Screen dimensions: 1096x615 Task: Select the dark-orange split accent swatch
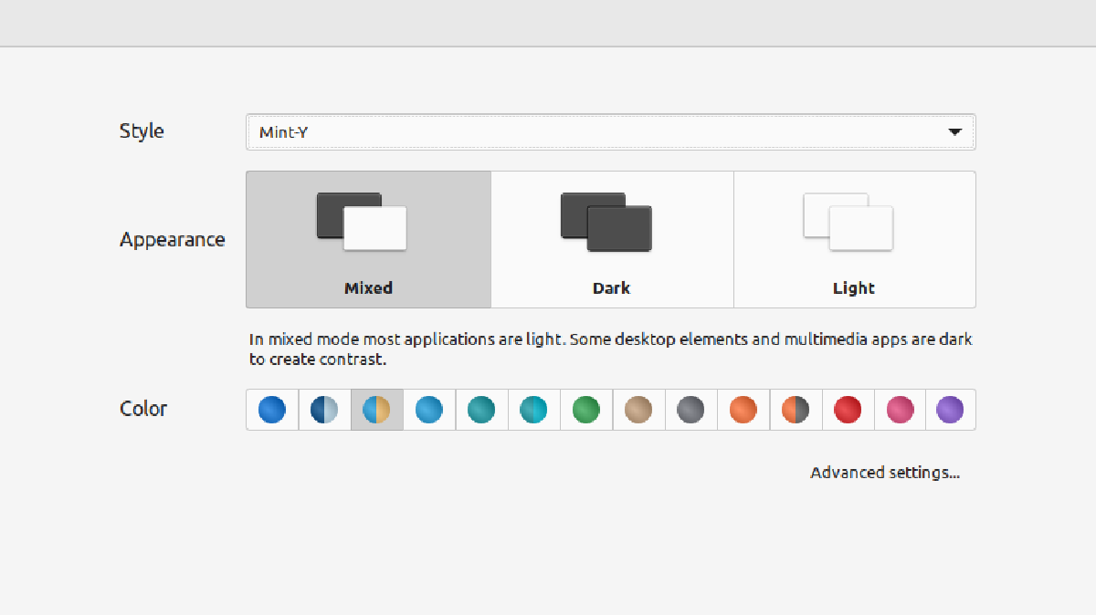point(794,410)
